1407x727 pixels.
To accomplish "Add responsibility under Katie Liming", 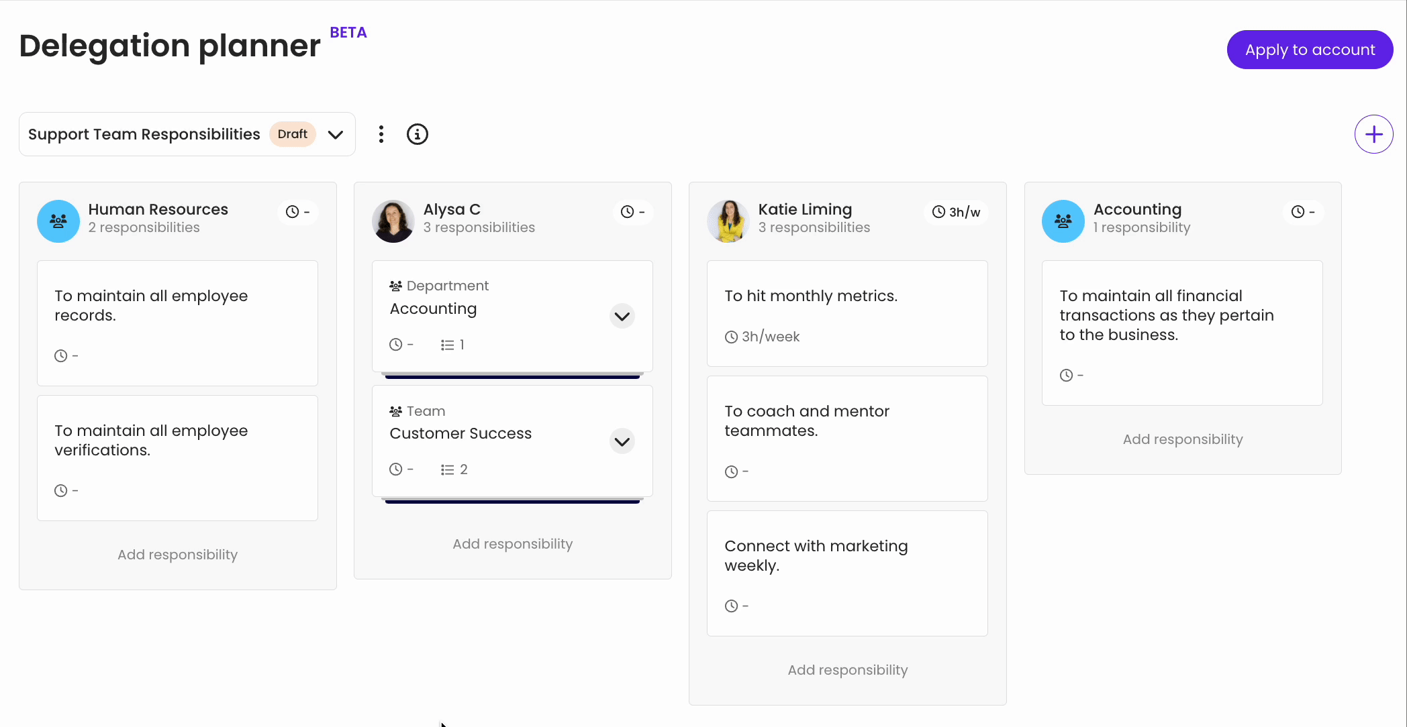I will tap(847, 670).
